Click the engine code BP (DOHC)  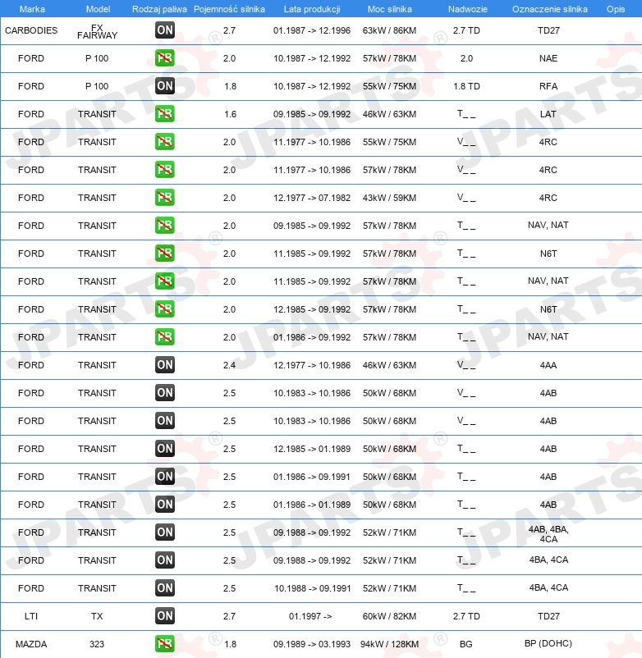point(548,643)
